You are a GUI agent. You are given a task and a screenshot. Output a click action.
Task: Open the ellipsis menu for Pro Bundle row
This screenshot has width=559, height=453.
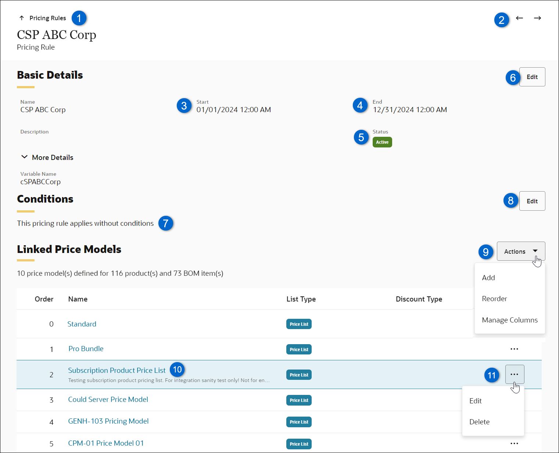click(x=514, y=349)
